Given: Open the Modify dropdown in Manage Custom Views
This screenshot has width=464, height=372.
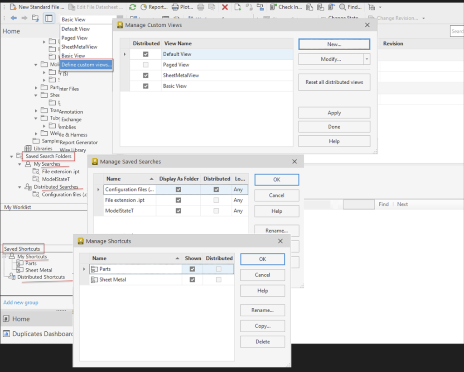Looking at the screenshot, I should [367, 59].
